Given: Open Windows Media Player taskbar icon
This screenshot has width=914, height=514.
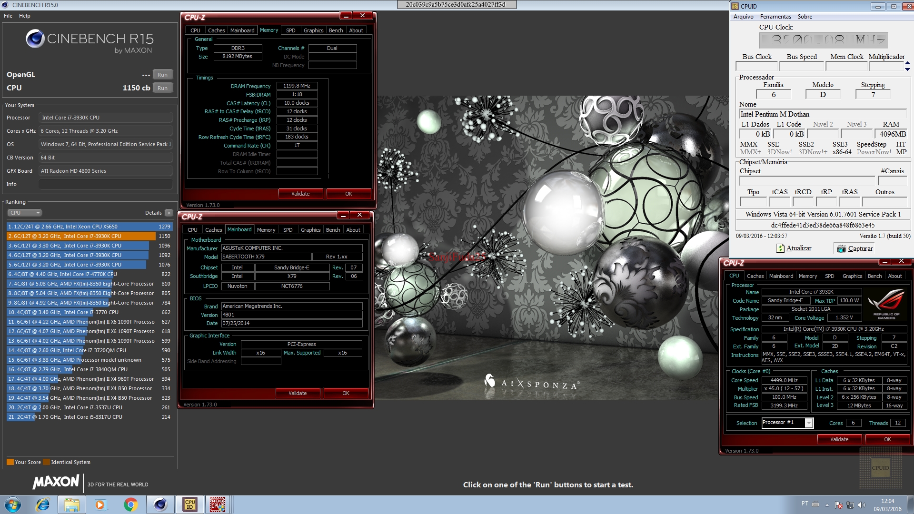Looking at the screenshot, I should pyautogui.click(x=100, y=504).
